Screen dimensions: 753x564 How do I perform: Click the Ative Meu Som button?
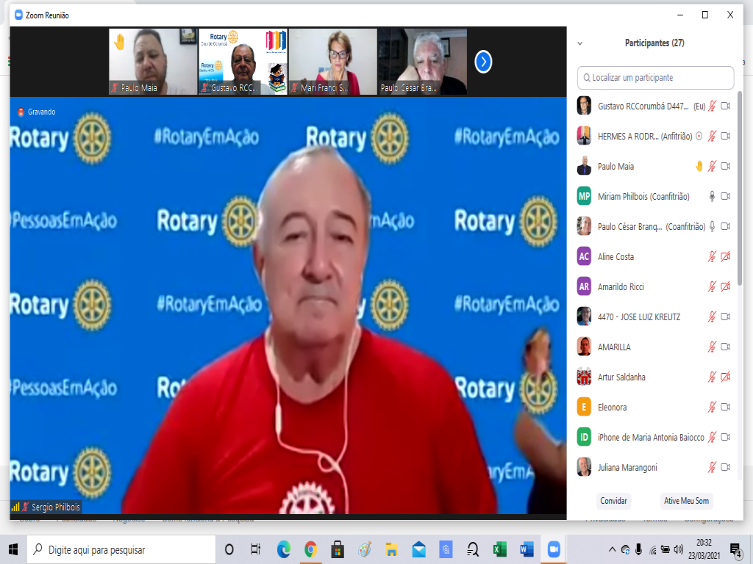(686, 501)
